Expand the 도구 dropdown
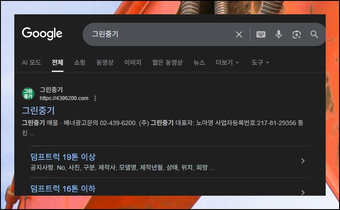 coord(260,63)
